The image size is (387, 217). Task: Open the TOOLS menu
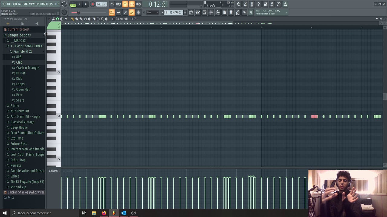[49, 4]
